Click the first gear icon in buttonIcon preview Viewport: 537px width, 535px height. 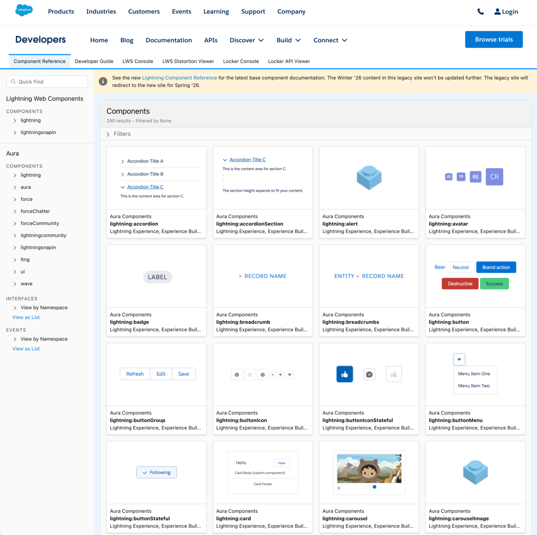click(237, 375)
